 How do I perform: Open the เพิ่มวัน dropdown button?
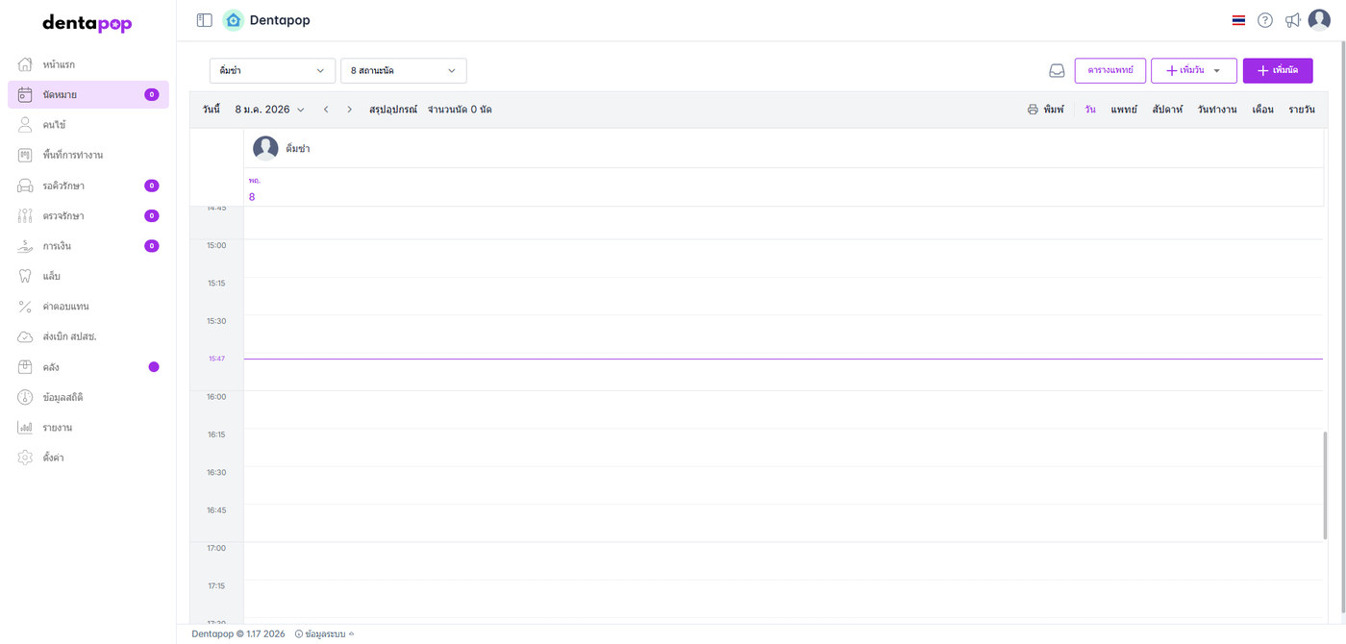click(1193, 70)
